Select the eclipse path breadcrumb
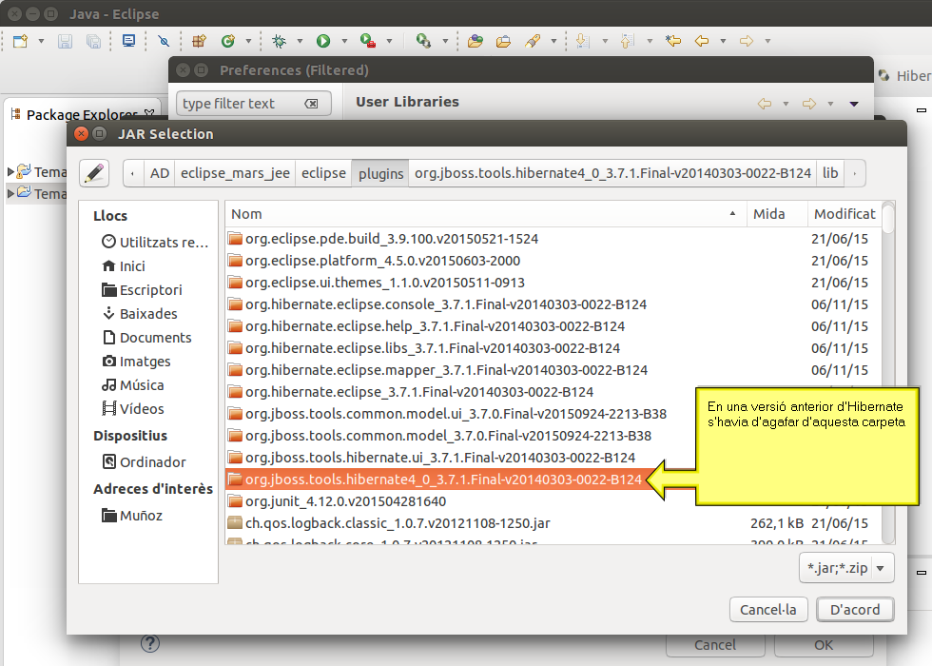Image resolution: width=932 pixels, height=666 pixels. coord(323,173)
